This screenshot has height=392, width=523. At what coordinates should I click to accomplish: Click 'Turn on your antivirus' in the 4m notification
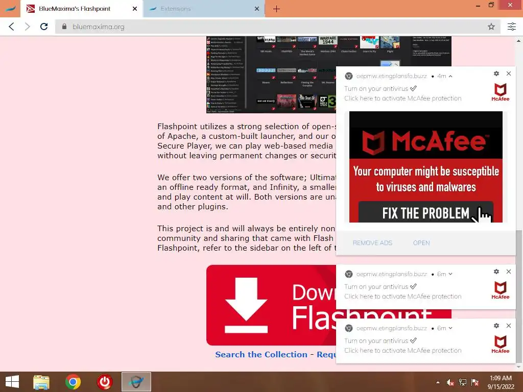pyautogui.click(x=376, y=89)
